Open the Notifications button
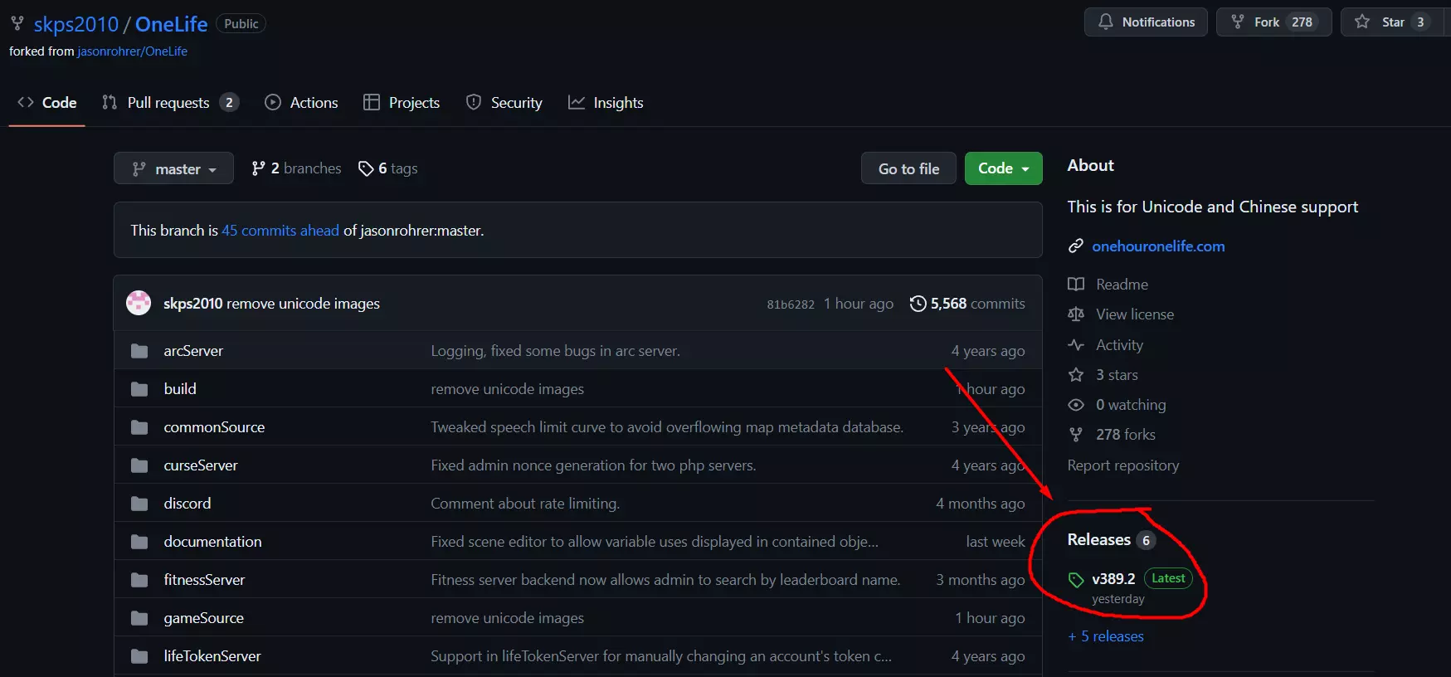Screen dimensions: 1451x677 click(x=1146, y=22)
